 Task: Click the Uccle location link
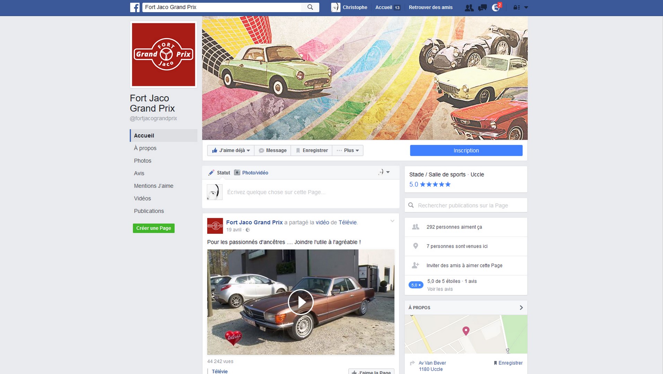pyautogui.click(x=477, y=175)
